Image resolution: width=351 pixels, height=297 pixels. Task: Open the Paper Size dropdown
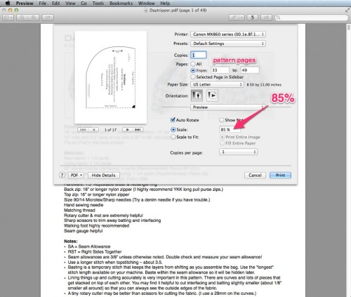217,84
